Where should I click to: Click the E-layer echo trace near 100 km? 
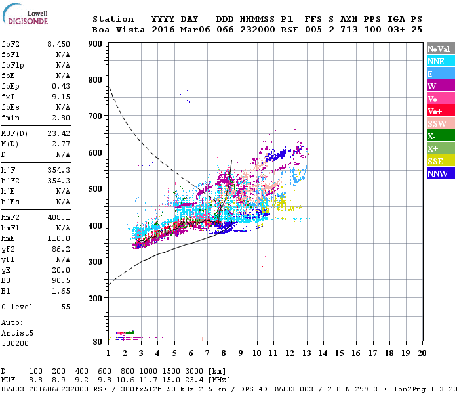pyautogui.click(x=125, y=332)
